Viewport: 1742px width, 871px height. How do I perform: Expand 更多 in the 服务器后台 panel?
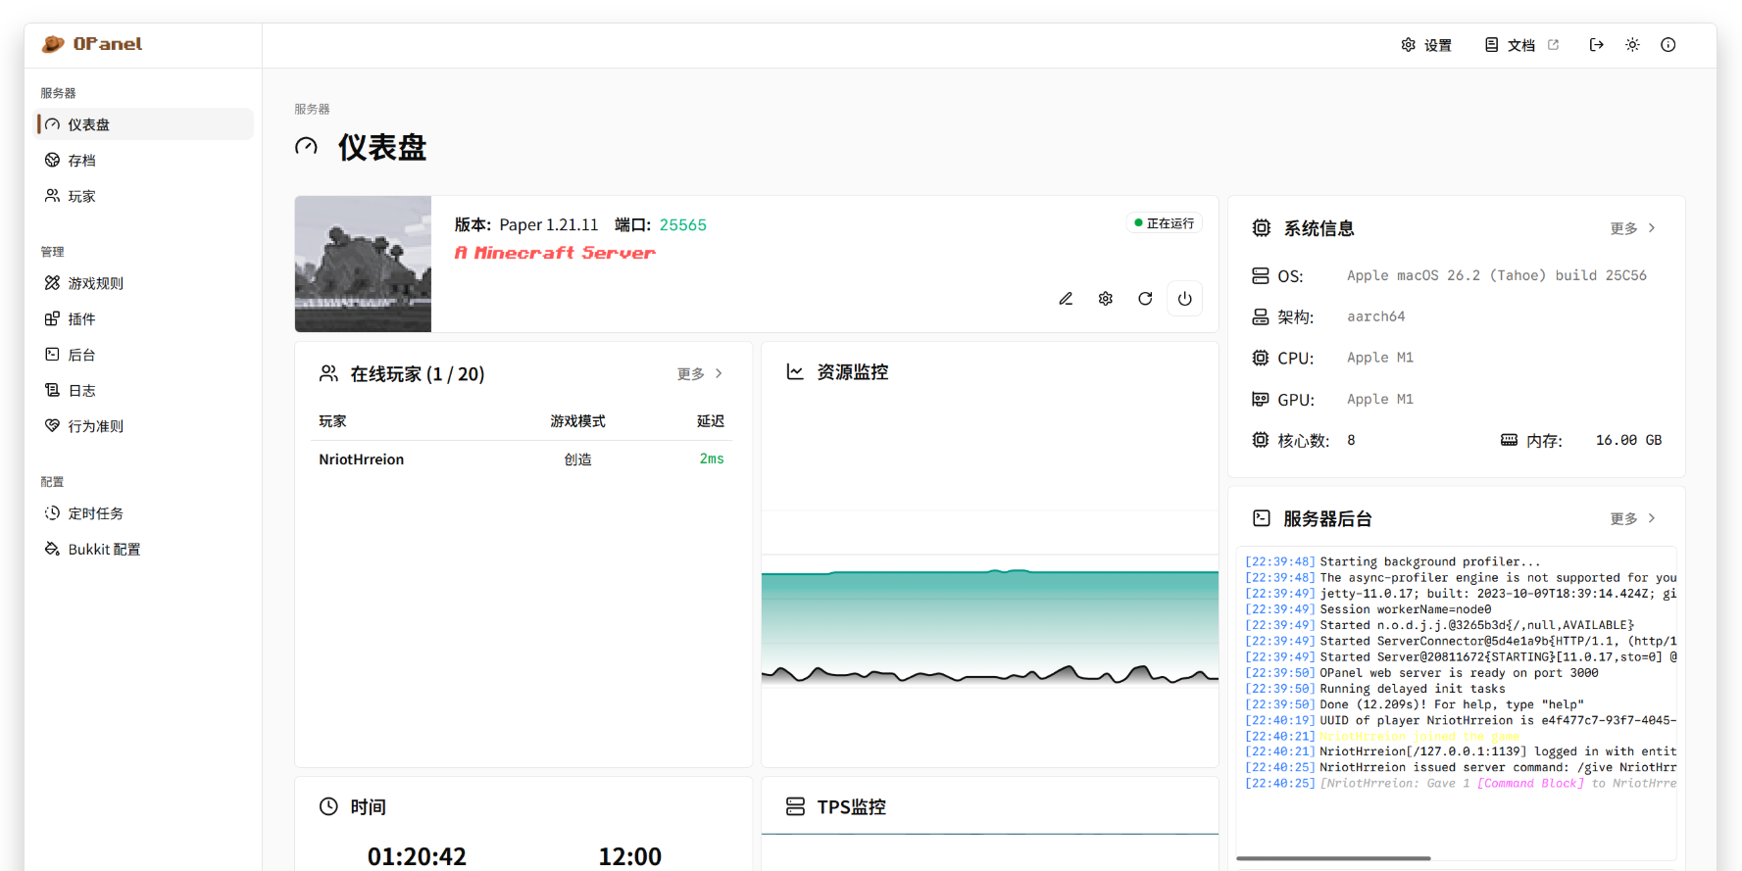[x=1632, y=518]
